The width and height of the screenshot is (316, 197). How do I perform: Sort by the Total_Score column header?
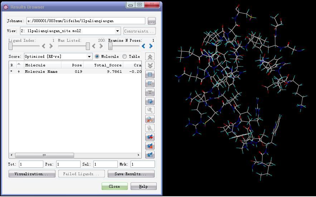point(103,65)
